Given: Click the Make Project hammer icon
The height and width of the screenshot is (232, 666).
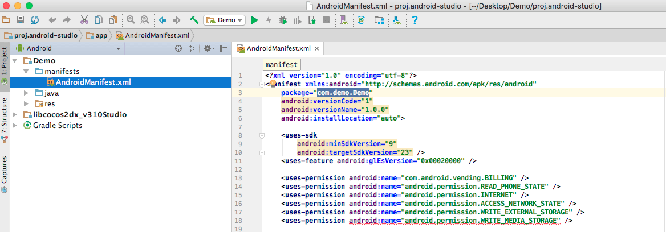Looking at the screenshot, I should (x=194, y=20).
